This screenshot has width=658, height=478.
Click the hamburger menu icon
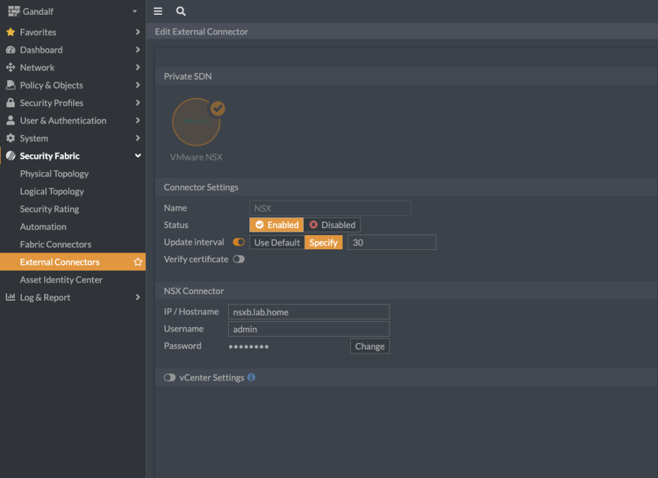pos(158,12)
